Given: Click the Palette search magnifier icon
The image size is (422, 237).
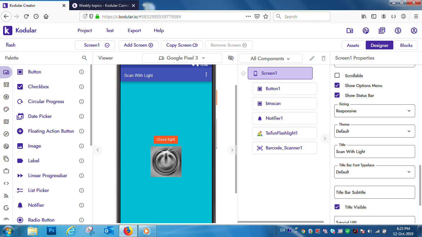Looking at the screenshot, I should click(84, 58).
